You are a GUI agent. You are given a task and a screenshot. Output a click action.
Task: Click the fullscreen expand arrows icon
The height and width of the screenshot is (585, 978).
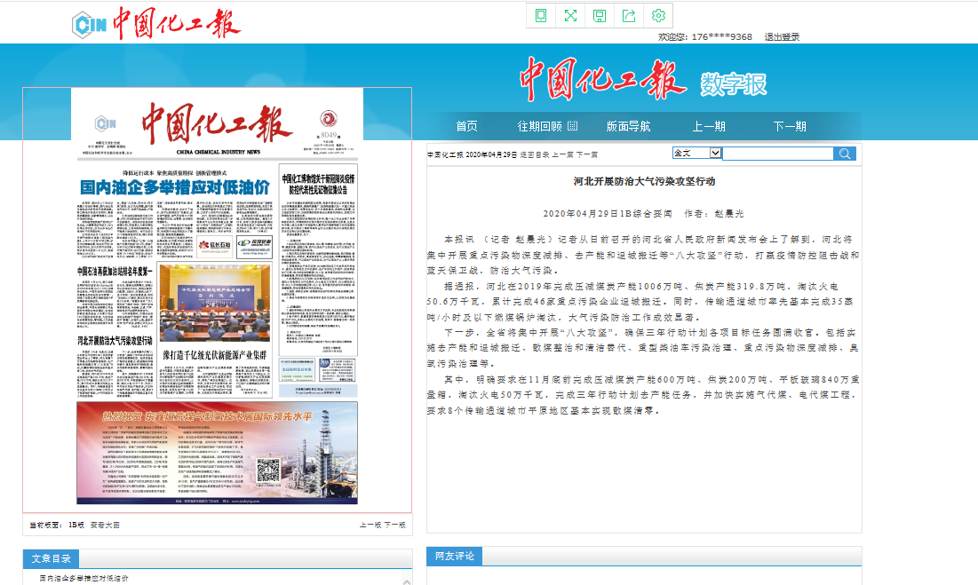click(x=570, y=15)
